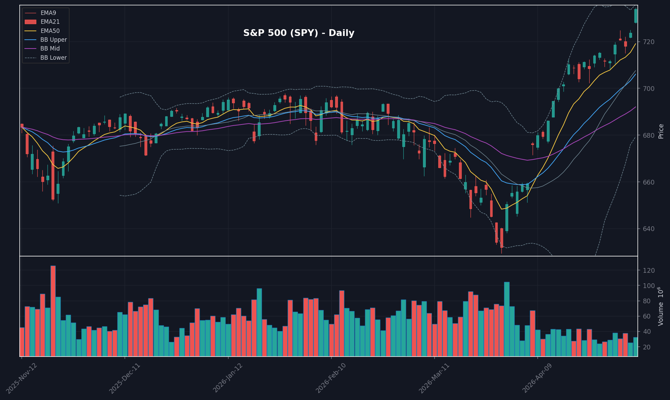The image size is (670, 400).
Task: Click the EMA50 yellow legend line
Action: click(31, 31)
